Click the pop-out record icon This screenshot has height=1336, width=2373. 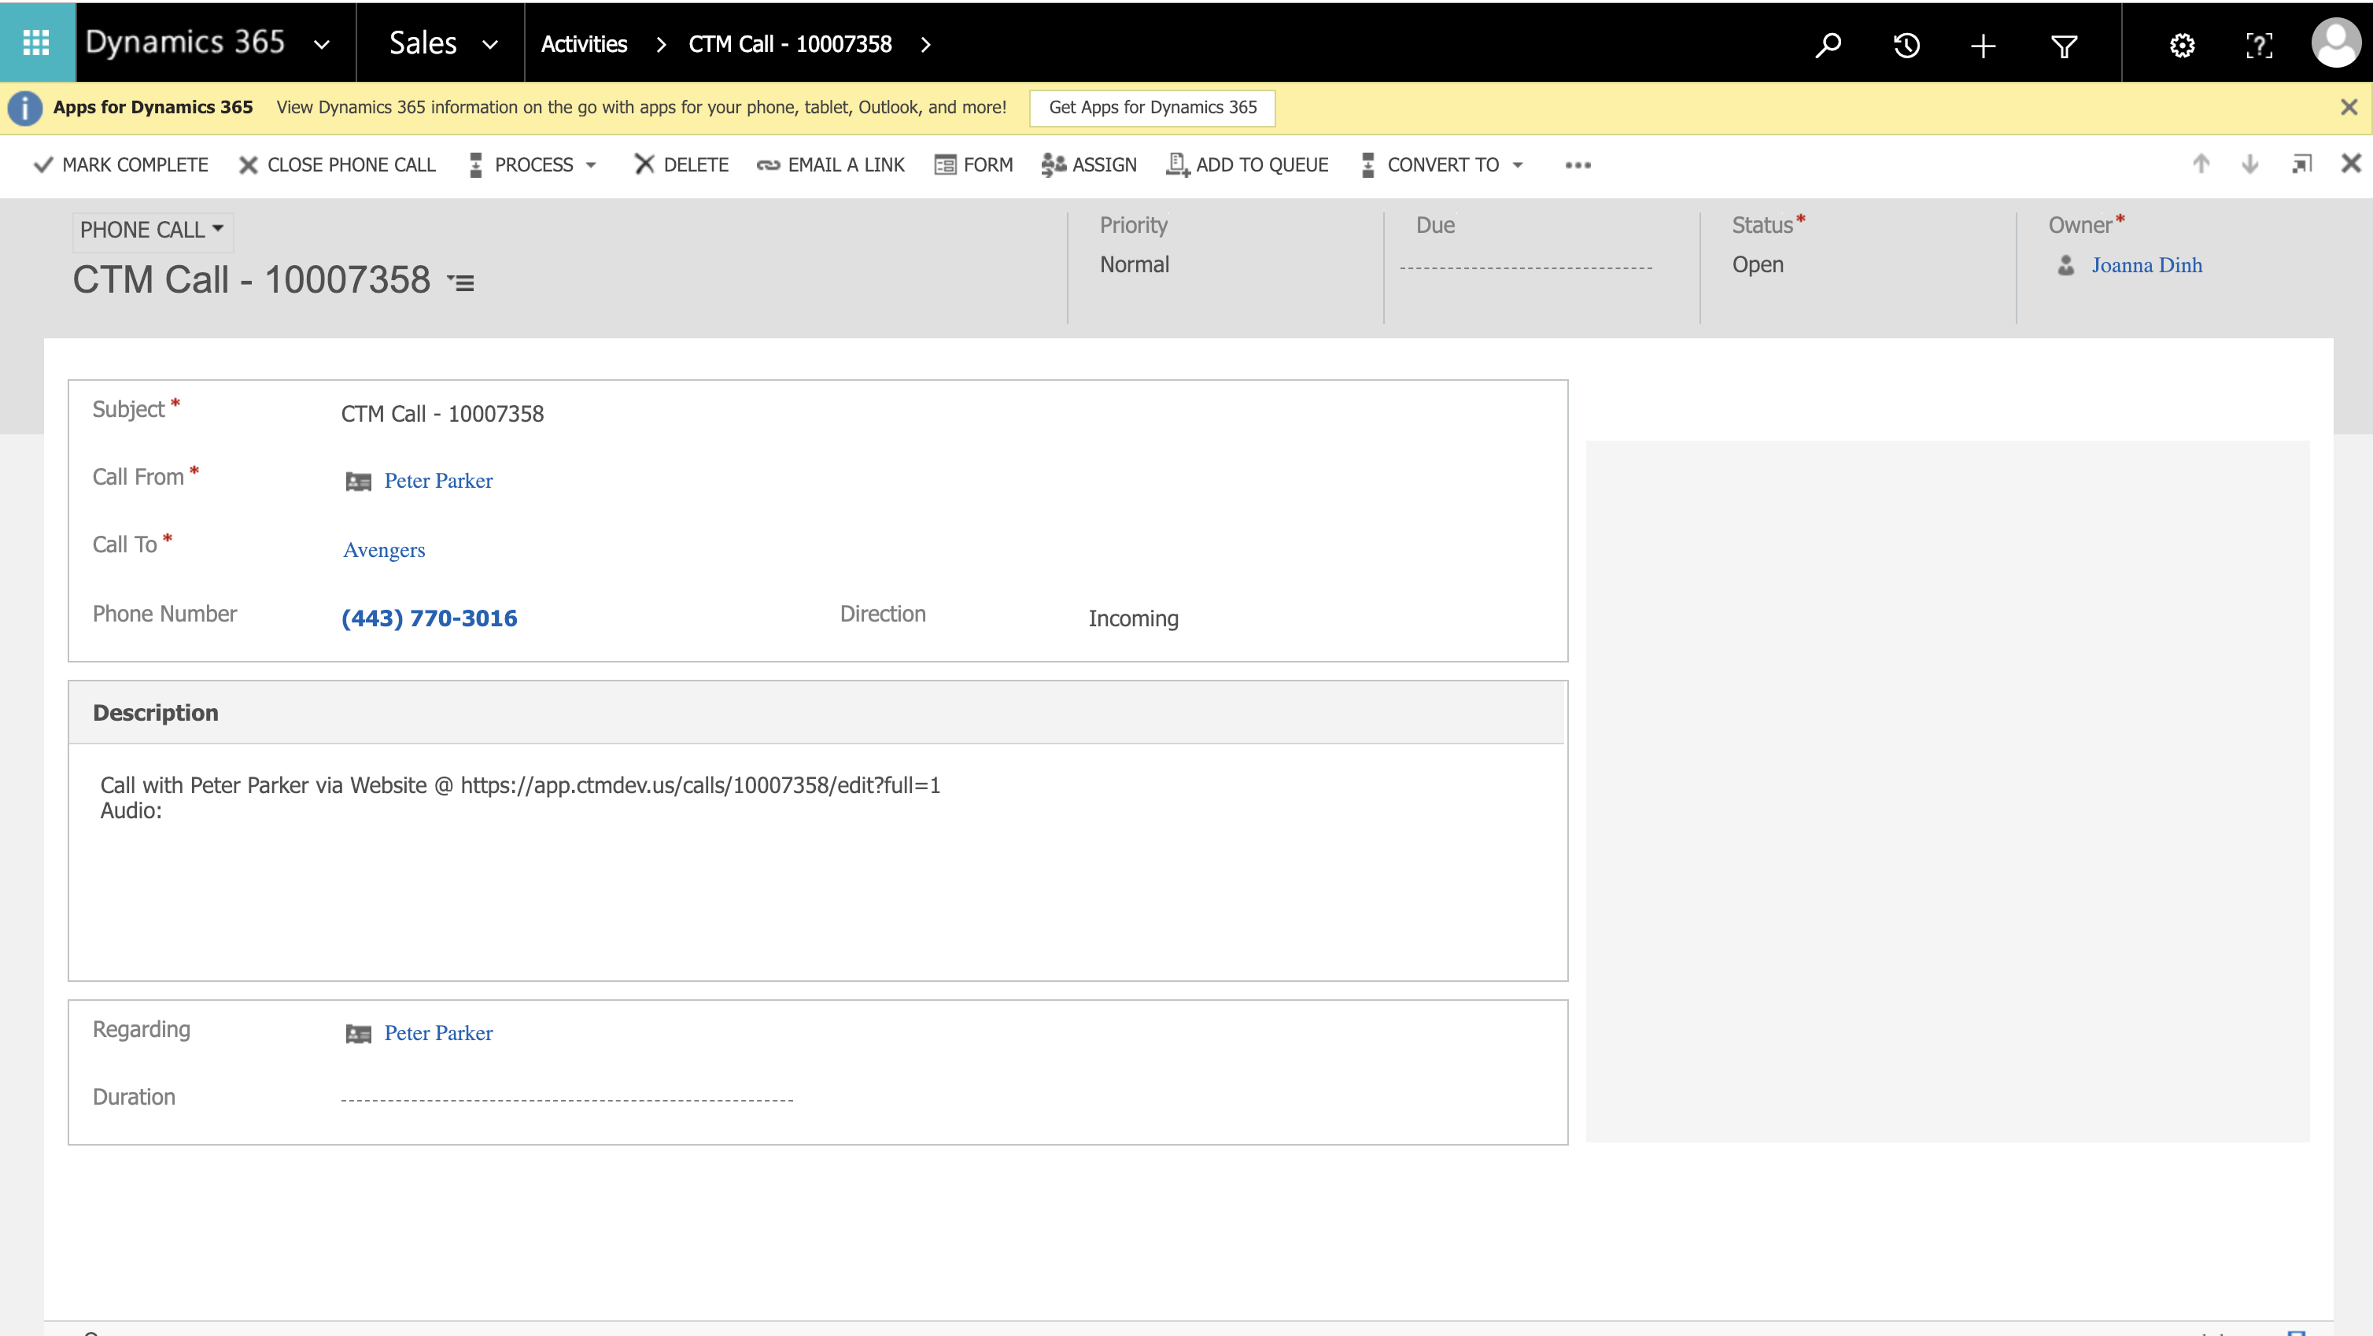point(2301,164)
